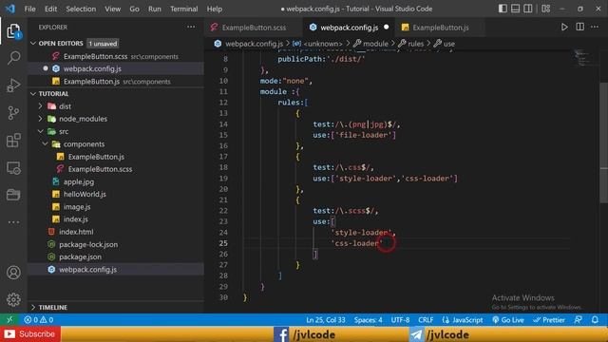Switch to ExampleButton.scss editor tab
The width and height of the screenshot is (608, 342).
click(254, 28)
